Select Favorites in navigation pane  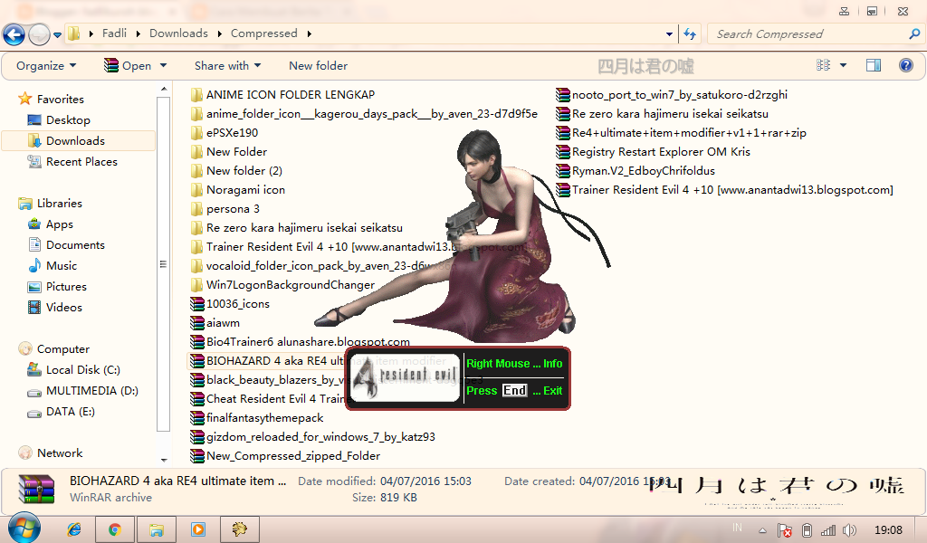52,100
